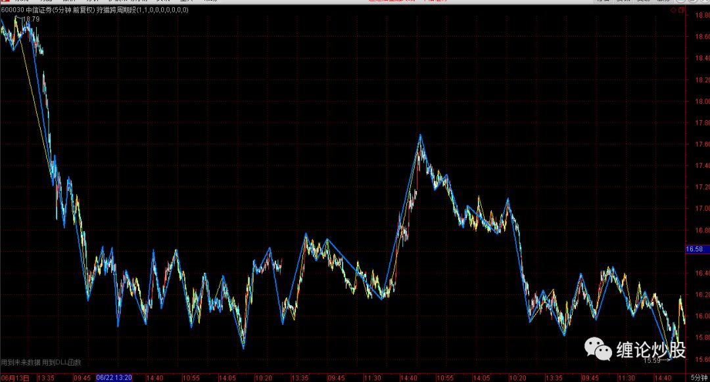The image size is (710, 382).
Task: Click the 15.59 low price marker
Action: 651,360
